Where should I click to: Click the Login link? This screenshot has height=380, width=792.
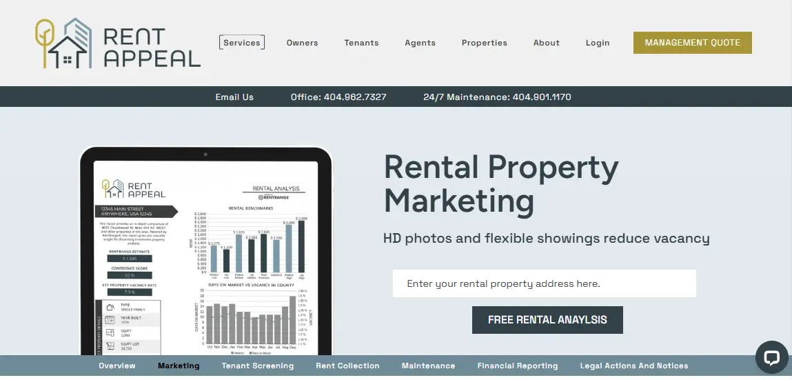point(598,43)
